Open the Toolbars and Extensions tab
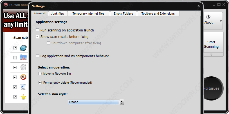 (x=158, y=13)
